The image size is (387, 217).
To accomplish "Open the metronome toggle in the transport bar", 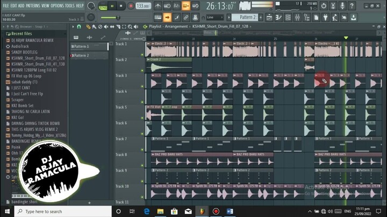I will (x=158, y=6).
